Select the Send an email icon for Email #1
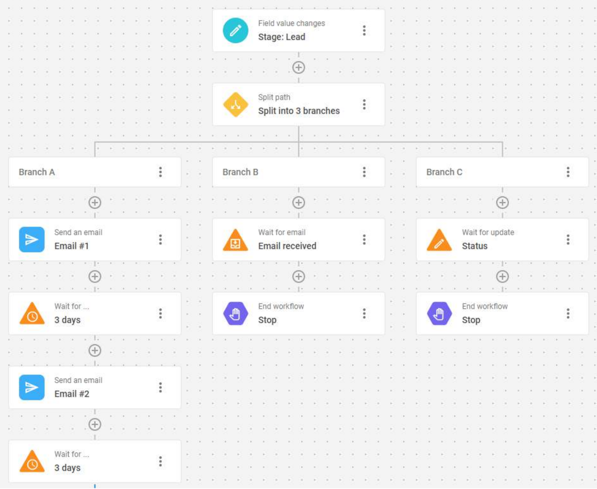Viewport: 597px width, 489px height. tap(32, 240)
